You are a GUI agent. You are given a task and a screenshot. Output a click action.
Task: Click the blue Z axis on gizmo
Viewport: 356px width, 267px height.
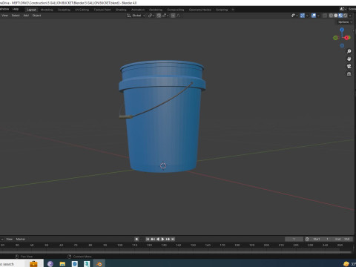click(x=342, y=30)
